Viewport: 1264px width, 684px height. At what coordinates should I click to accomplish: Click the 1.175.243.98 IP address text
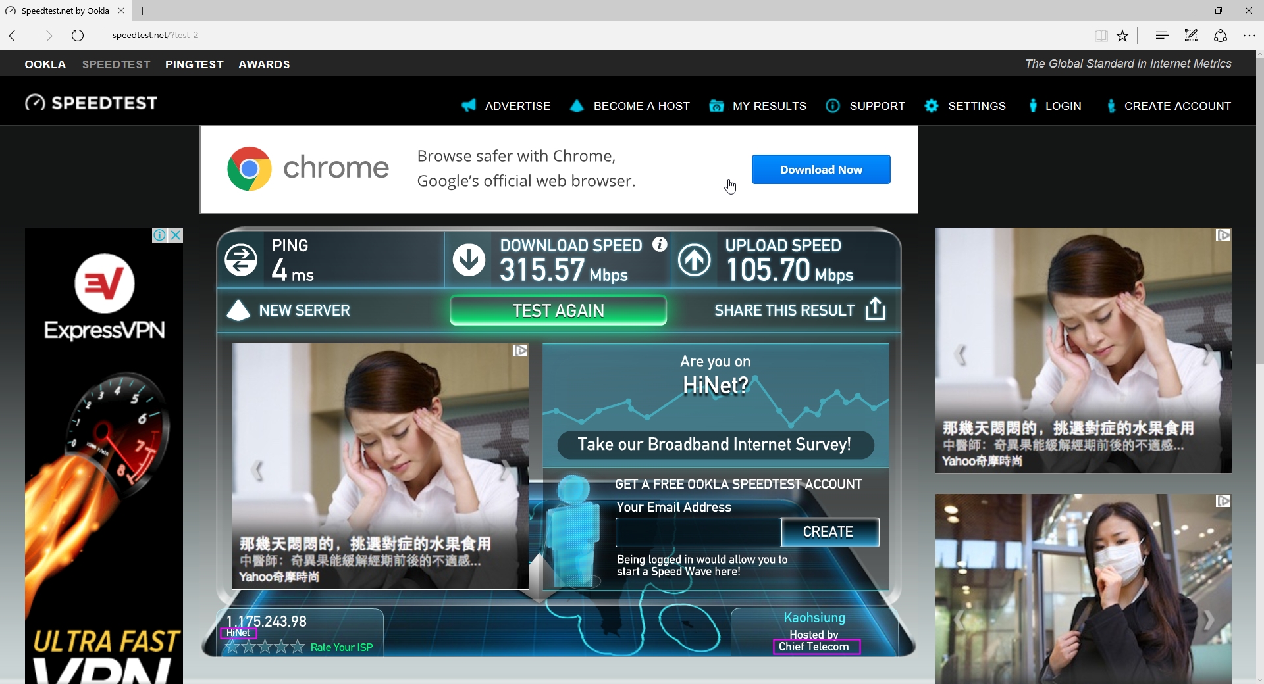point(267,621)
